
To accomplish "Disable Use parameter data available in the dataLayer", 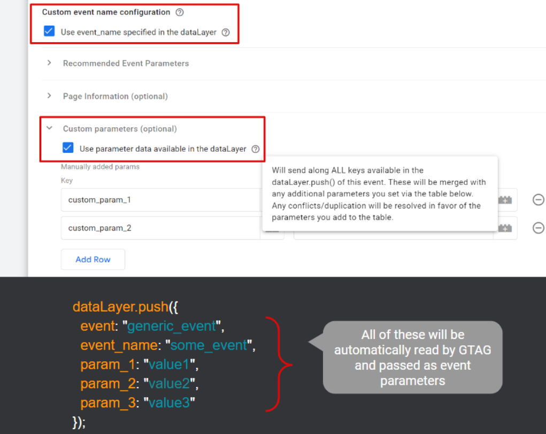I will point(67,149).
